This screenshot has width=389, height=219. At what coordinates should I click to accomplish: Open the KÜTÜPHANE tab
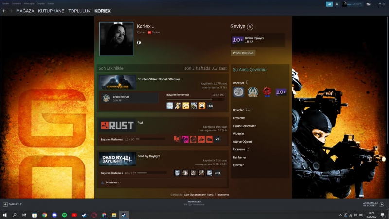[x=51, y=11]
